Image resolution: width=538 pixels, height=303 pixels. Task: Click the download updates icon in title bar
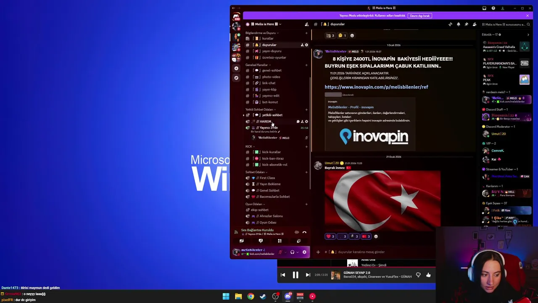point(502,8)
